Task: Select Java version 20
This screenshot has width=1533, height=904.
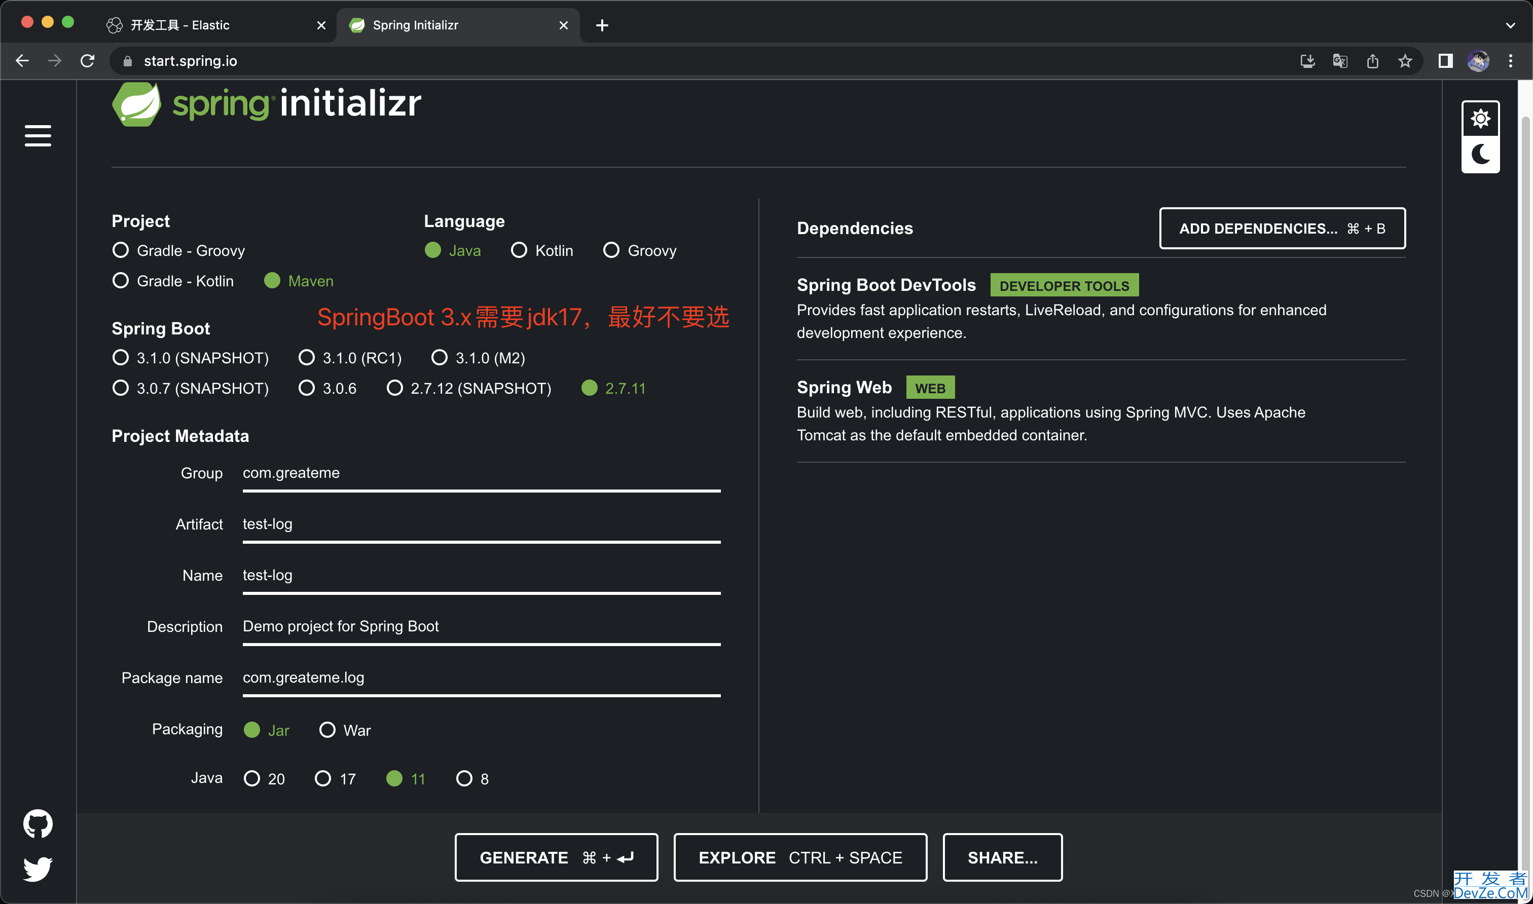Action: (x=264, y=778)
